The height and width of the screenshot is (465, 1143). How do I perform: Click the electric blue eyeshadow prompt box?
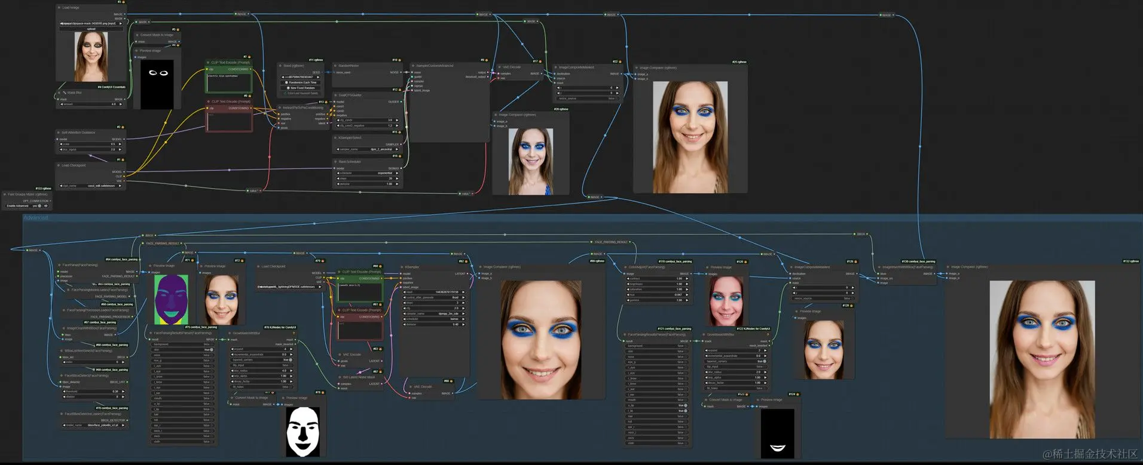pyautogui.click(x=229, y=82)
